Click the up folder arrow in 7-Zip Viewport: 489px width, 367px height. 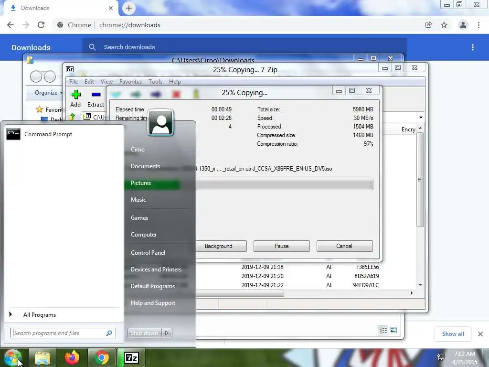pyautogui.click(x=72, y=117)
